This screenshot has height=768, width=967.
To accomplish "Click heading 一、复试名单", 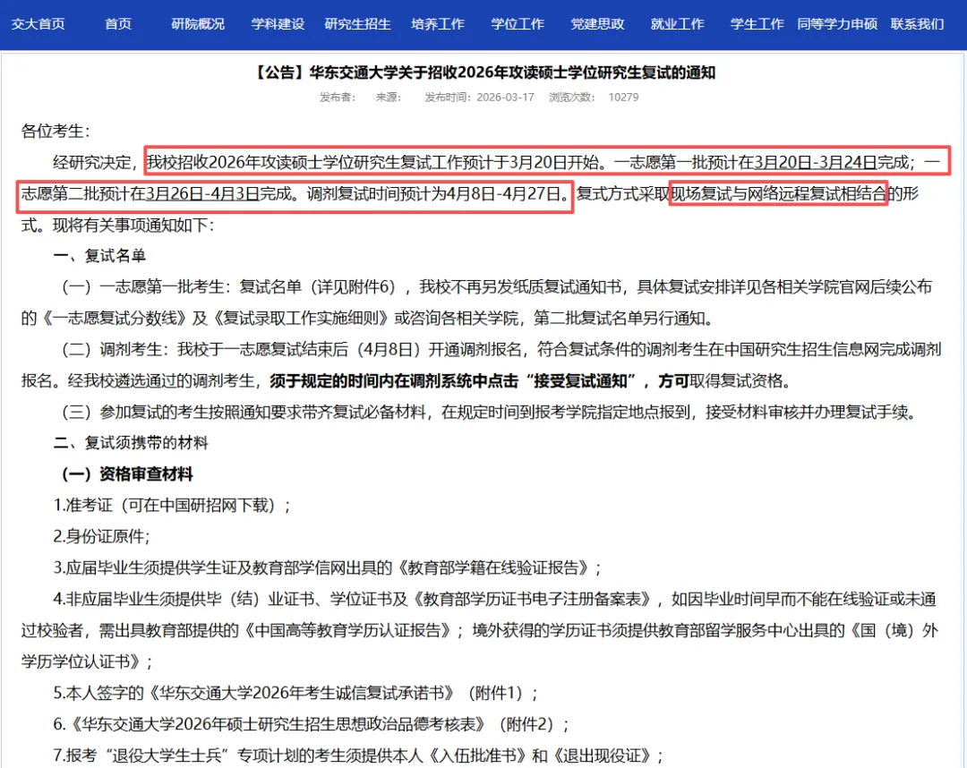I will click(99, 256).
